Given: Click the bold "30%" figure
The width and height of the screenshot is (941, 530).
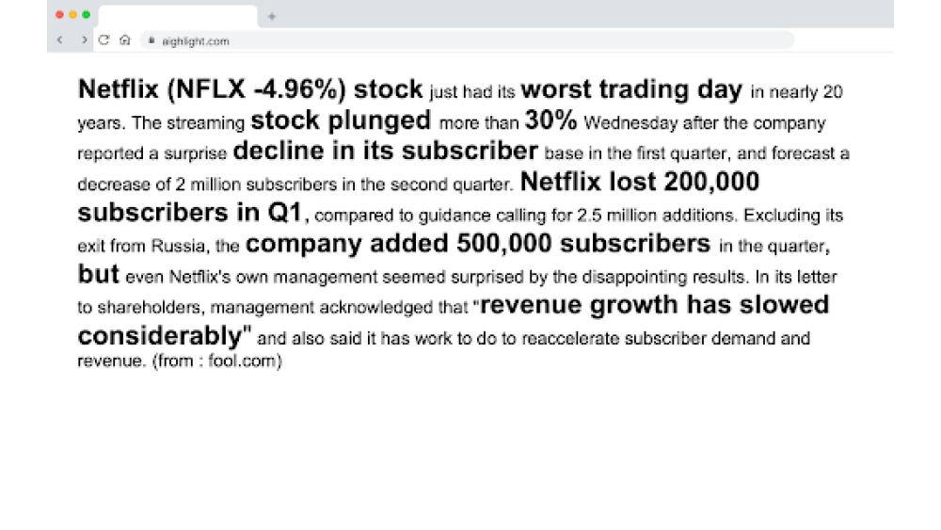Looking at the screenshot, I should pos(550,120).
